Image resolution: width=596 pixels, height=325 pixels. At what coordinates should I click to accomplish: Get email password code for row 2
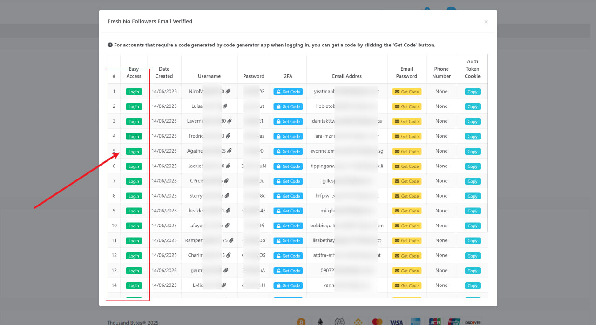[406, 106]
